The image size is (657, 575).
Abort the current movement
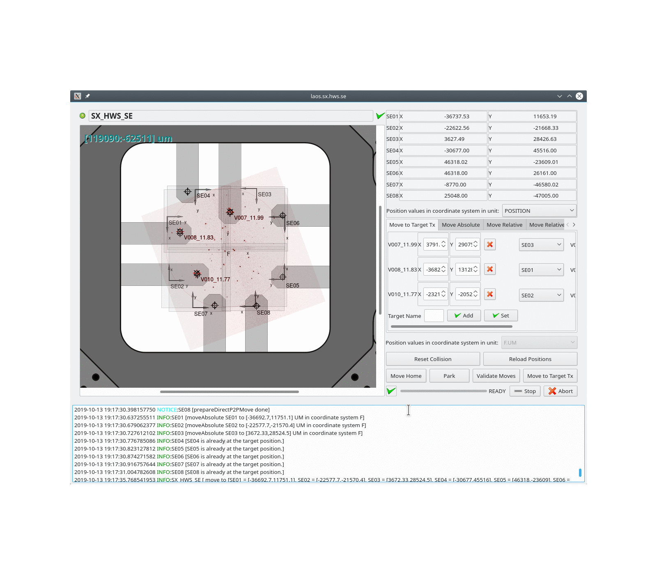pos(560,391)
